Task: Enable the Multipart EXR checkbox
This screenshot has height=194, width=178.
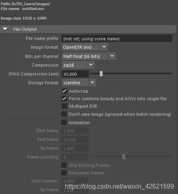Action: point(64,106)
